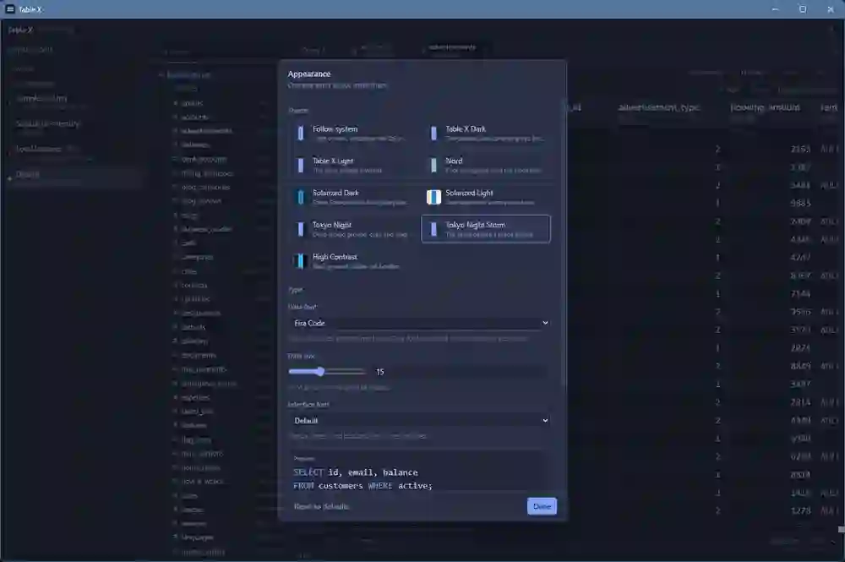Click the High Contrast swatch icon
The image size is (845, 562).
[x=301, y=261]
